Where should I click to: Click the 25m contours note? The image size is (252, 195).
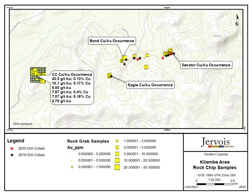click(23, 124)
